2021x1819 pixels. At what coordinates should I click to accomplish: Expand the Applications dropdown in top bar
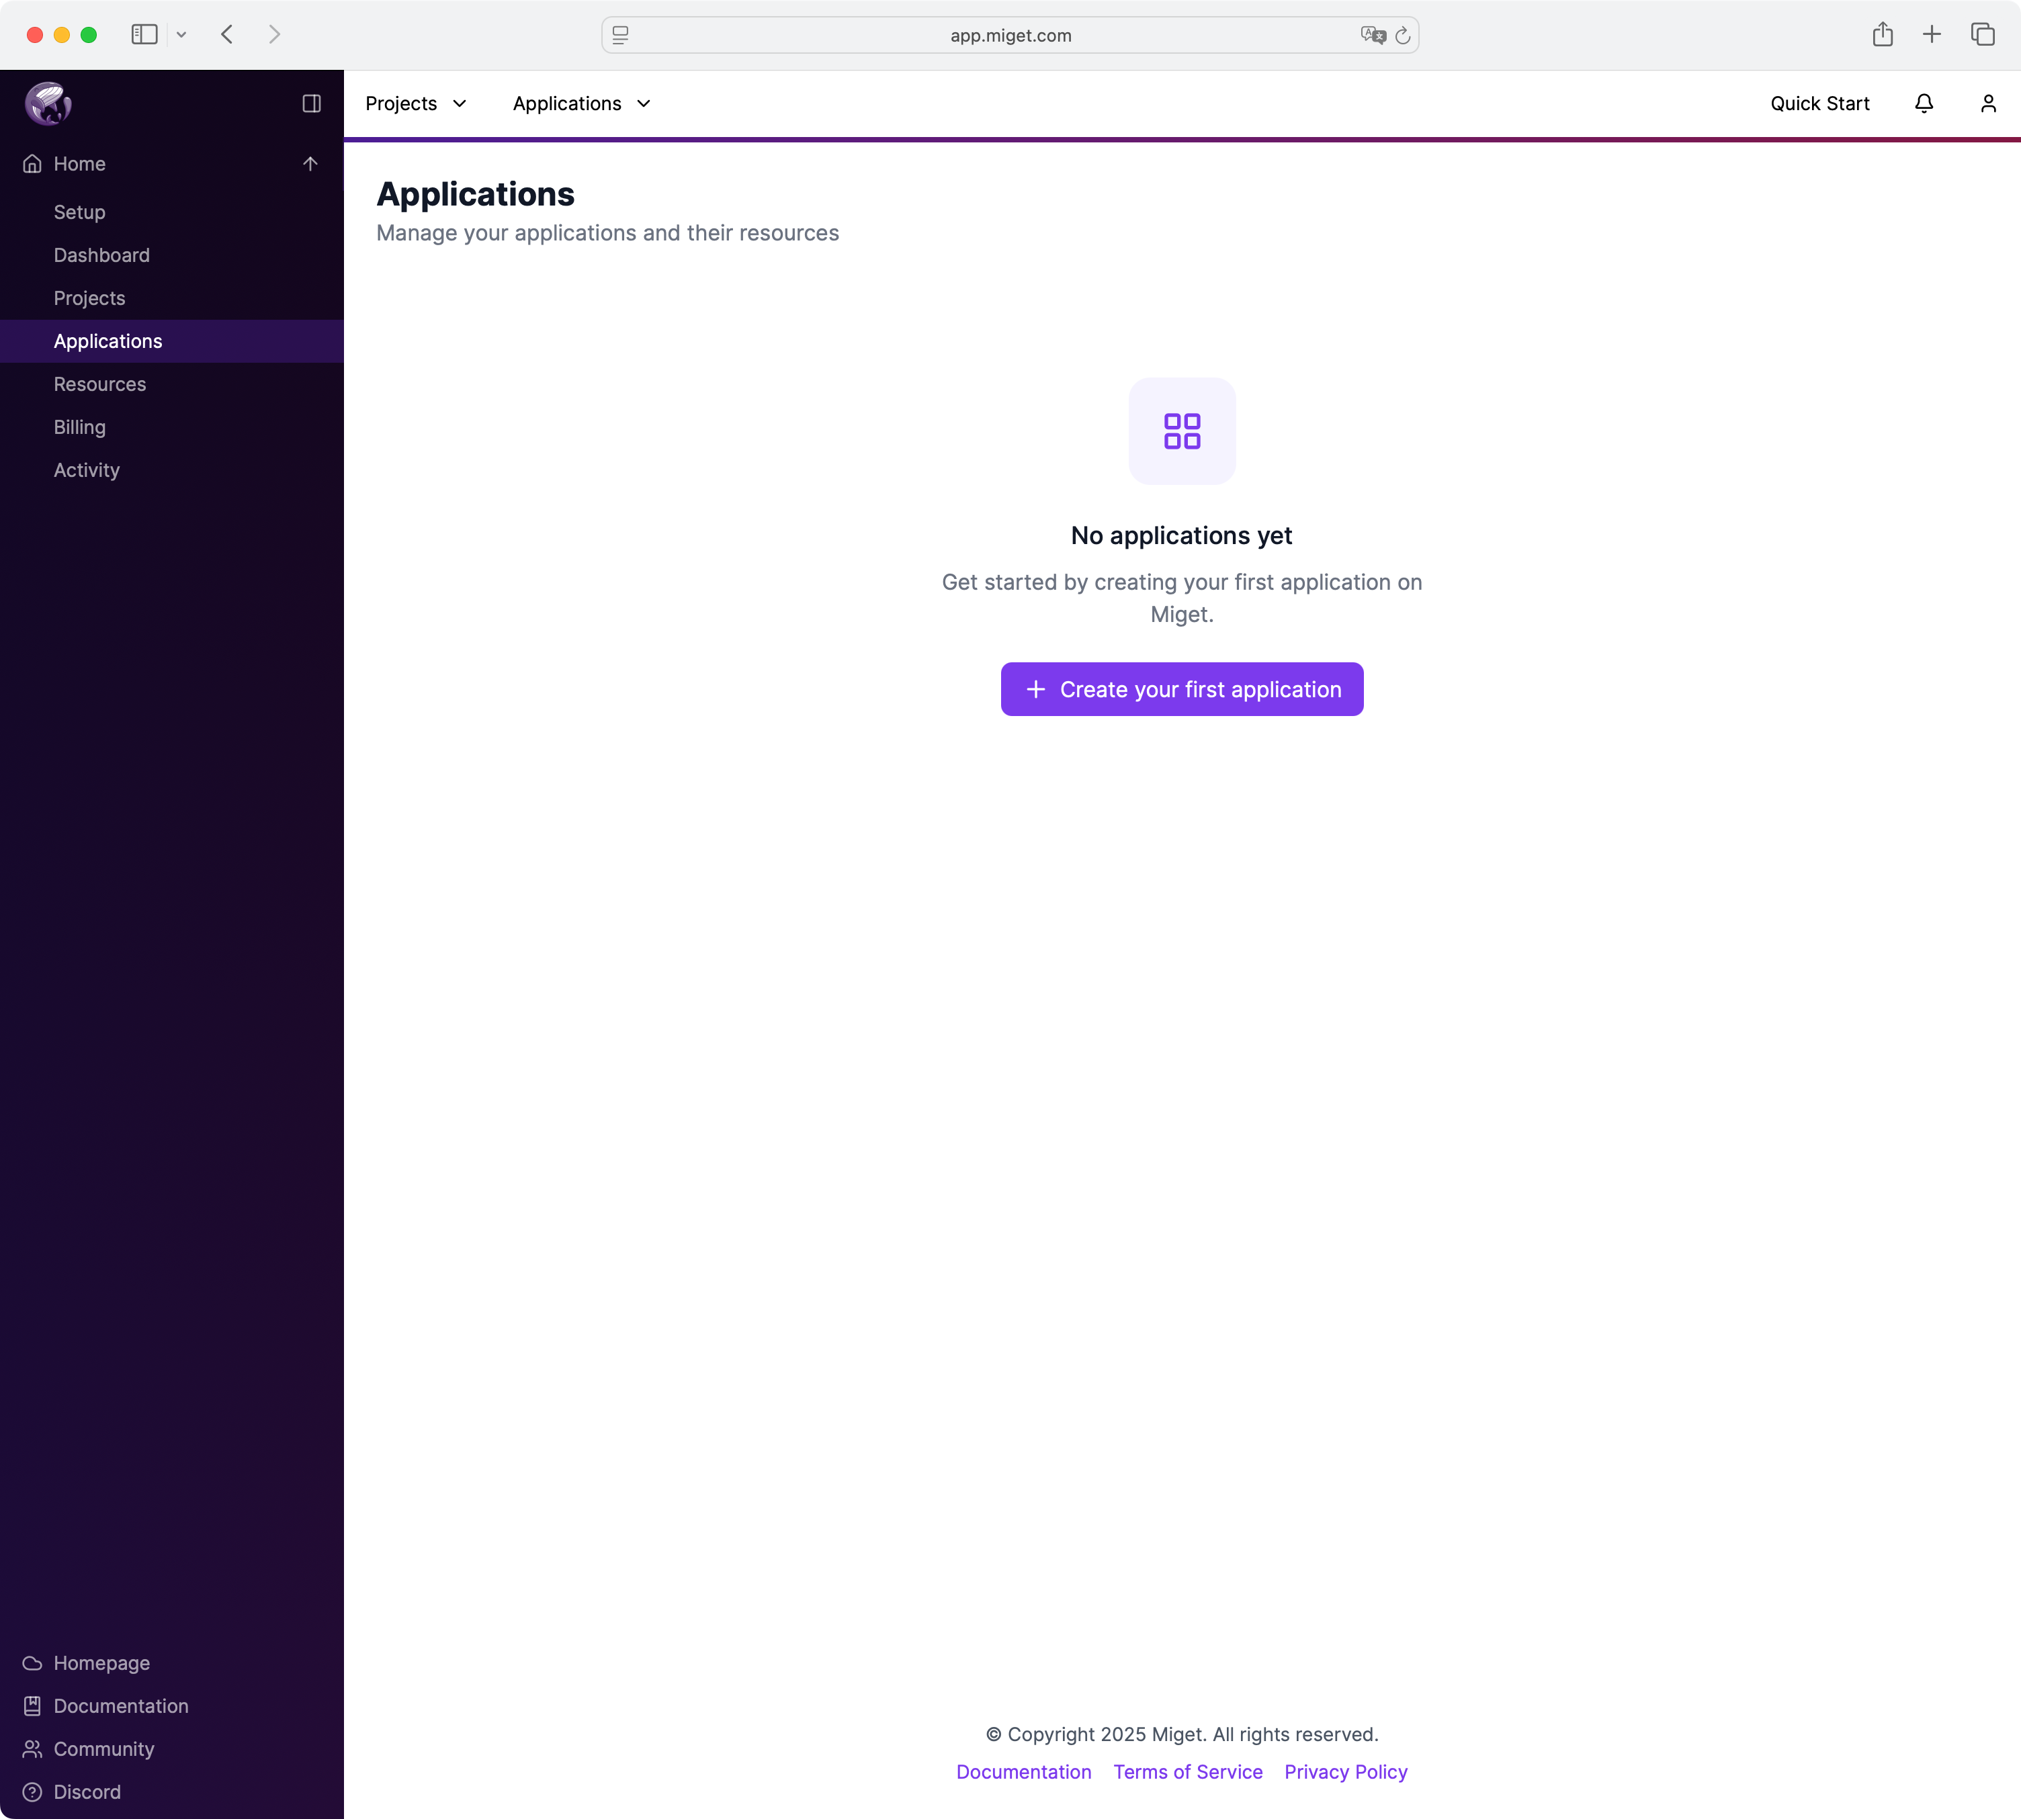click(x=582, y=104)
